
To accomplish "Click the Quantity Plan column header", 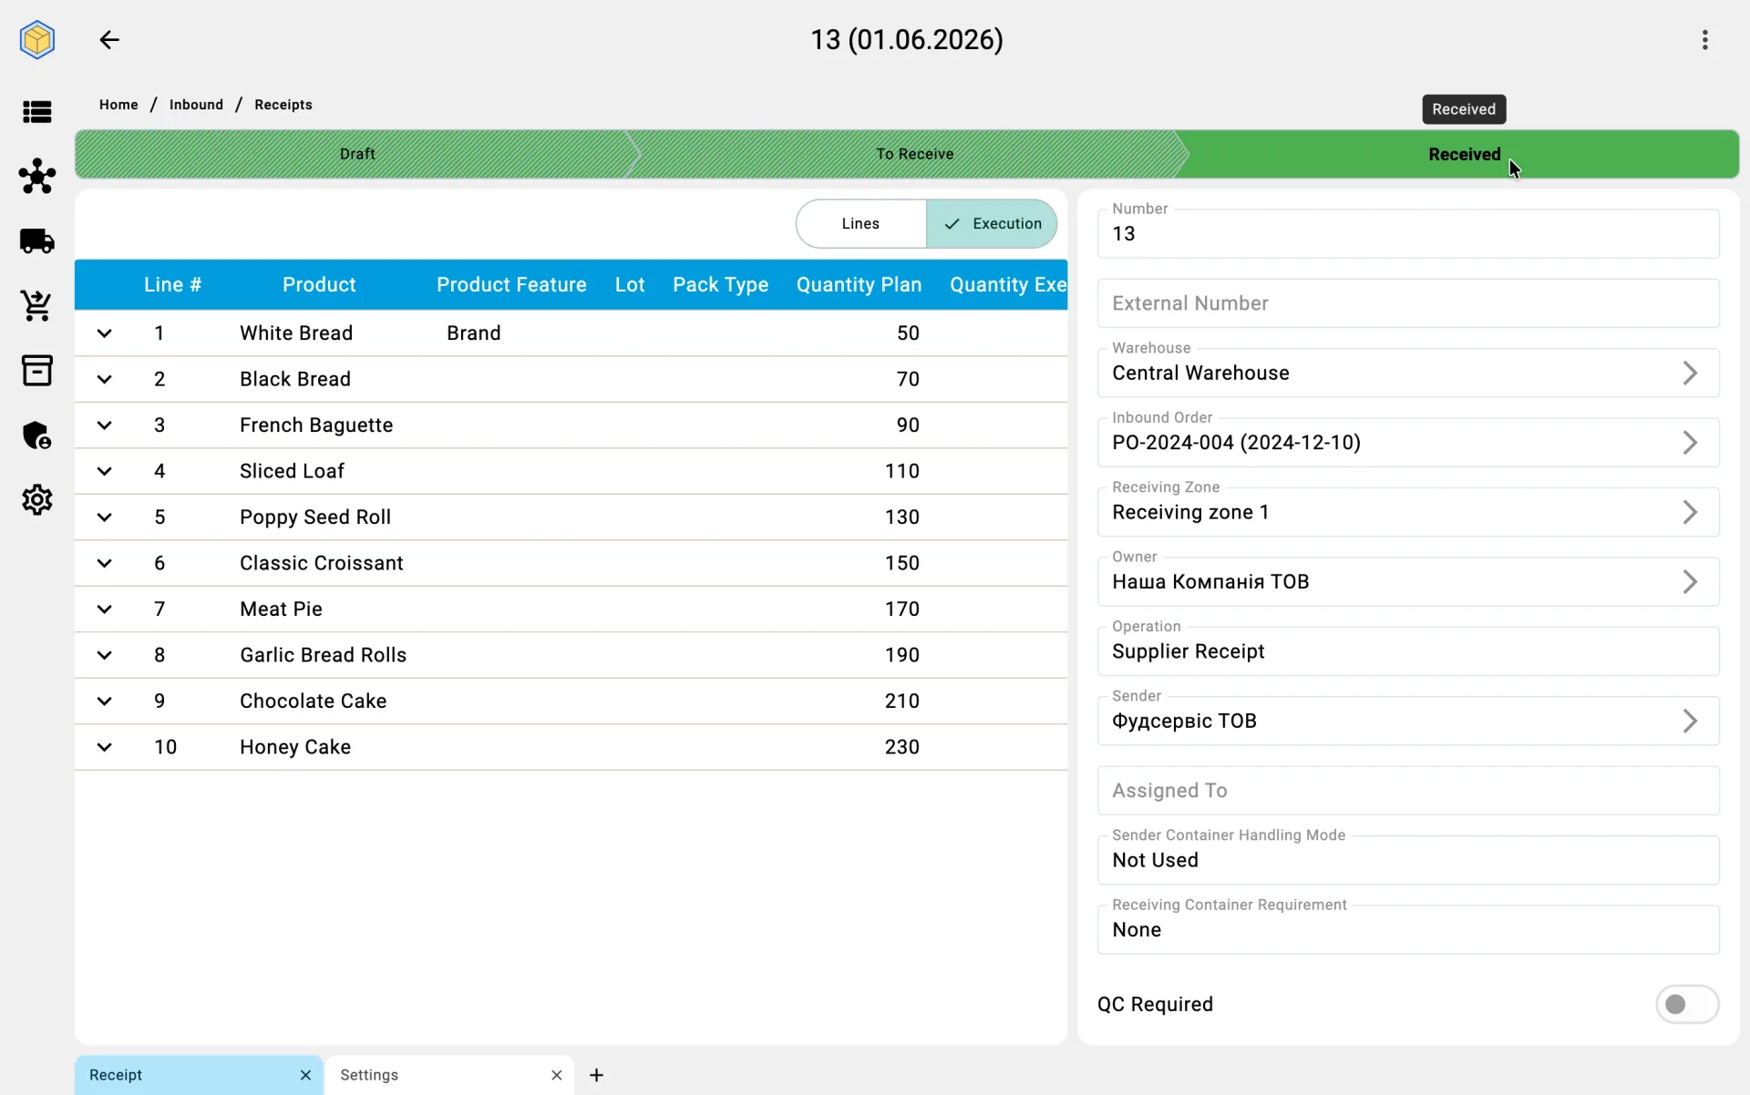I will [x=859, y=285].
